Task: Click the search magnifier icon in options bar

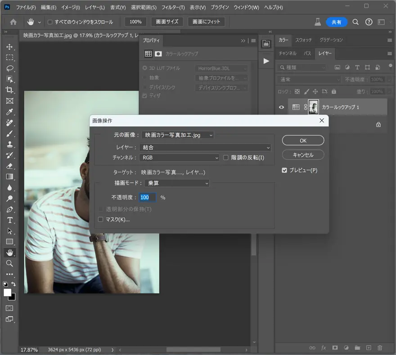Action: tap(355, 22)
